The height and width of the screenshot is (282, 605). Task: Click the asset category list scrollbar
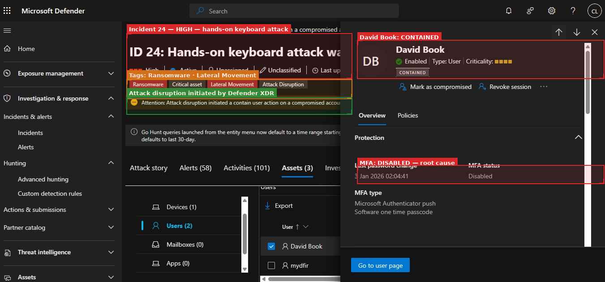pos(245,235)
